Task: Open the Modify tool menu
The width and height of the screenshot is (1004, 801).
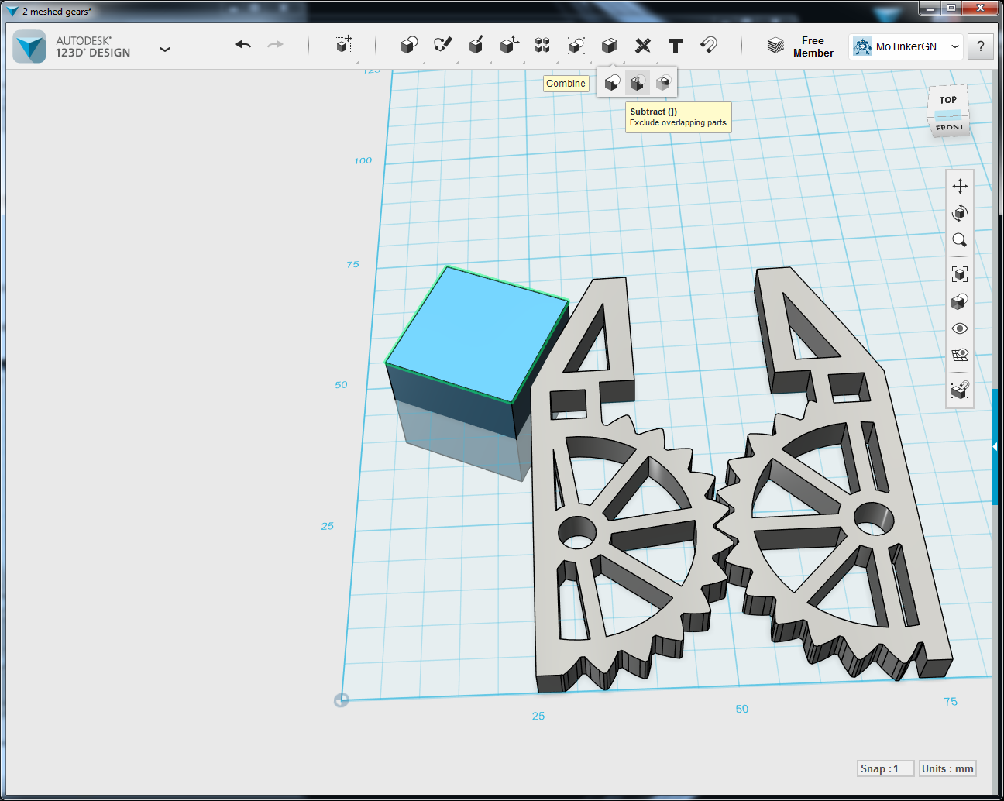Action: point(509,45)
